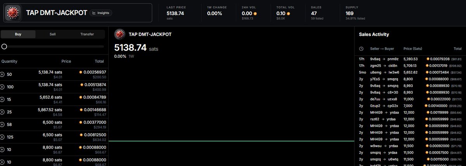Add the 58 quantity listing with plus icon
The width and height of the screenshot is (466, 166).
pyautogui.click(x=2, y=124)
